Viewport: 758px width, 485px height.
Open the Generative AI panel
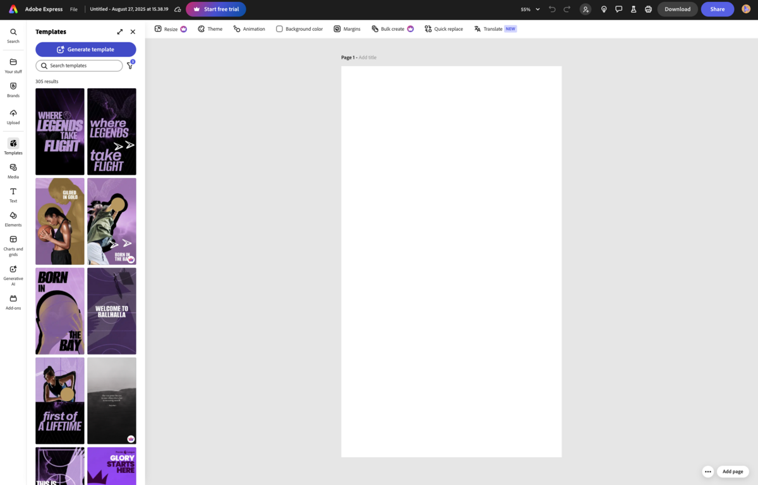[x=13, y=275]
